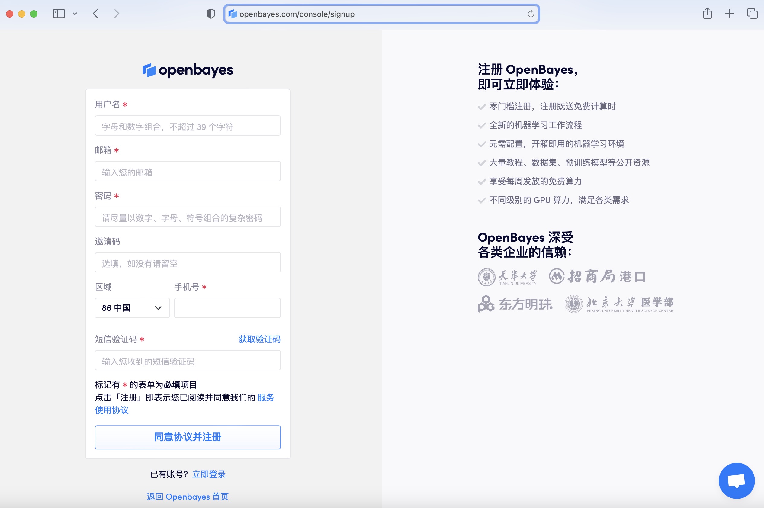The image size is (764, 508).
Task: Reload the page using refresh icon
Action: tap(531, 14)
